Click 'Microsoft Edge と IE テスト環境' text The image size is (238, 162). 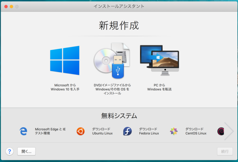tap(50, 131)
